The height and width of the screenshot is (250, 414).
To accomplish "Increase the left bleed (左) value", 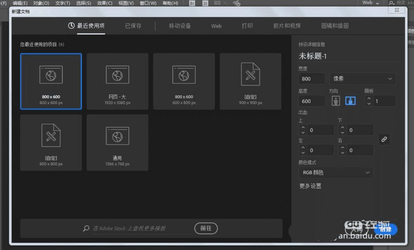I will point(303,148).
